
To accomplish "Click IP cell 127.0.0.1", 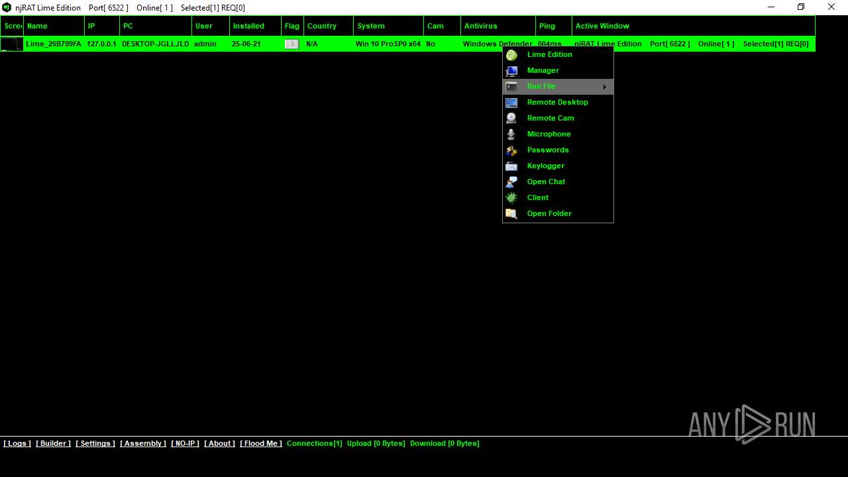I will [101, 44].
